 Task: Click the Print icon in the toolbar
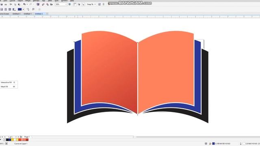[6, 4]
